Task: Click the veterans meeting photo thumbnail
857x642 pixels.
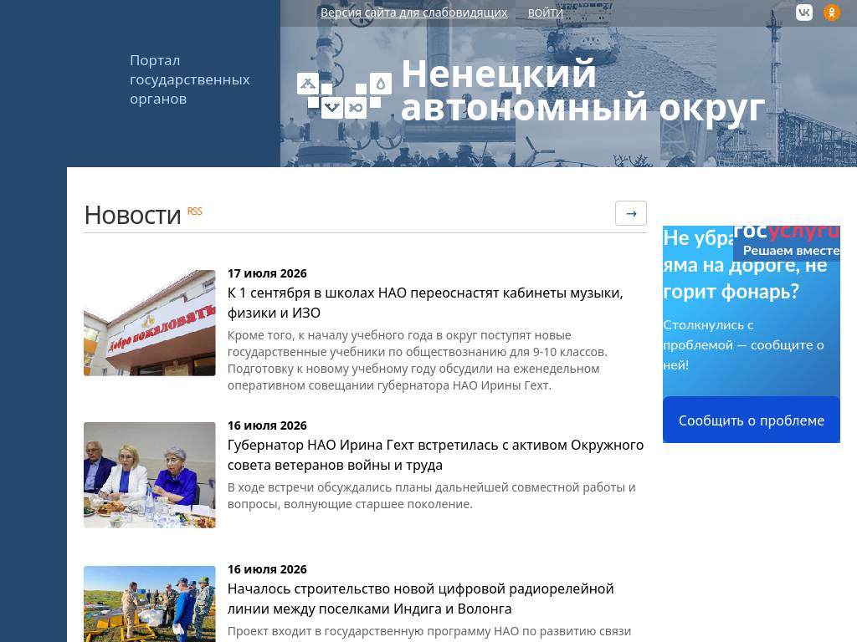Action: click(149, 475)
